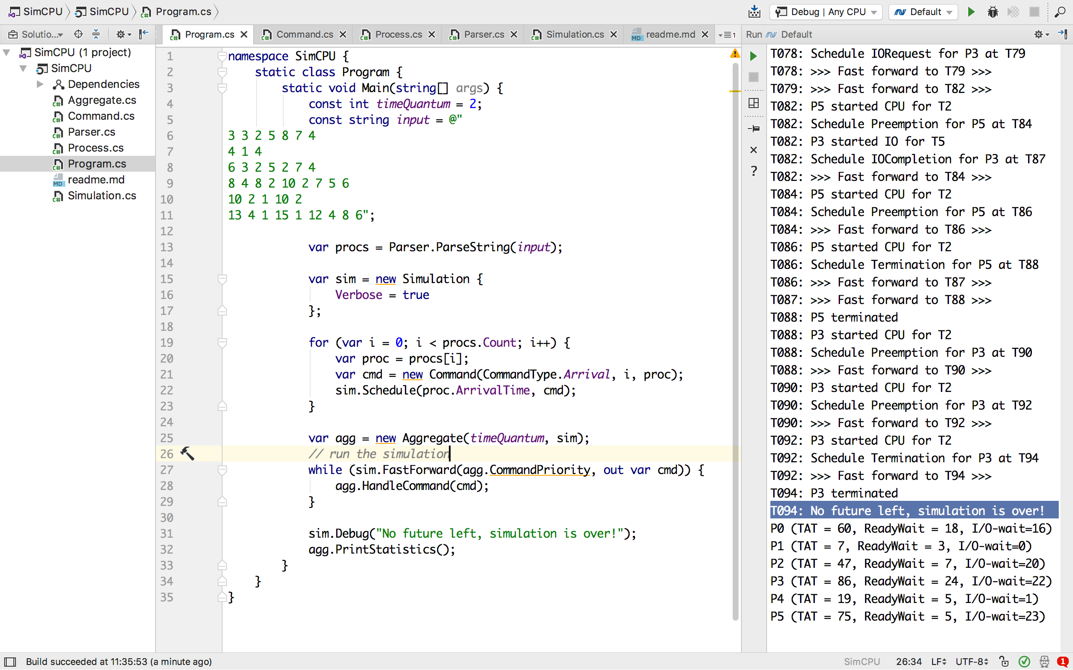1073x670 pixels.
Task: Click the hammer quick-fix icon on line 26
Action: (x=187, y=454)
